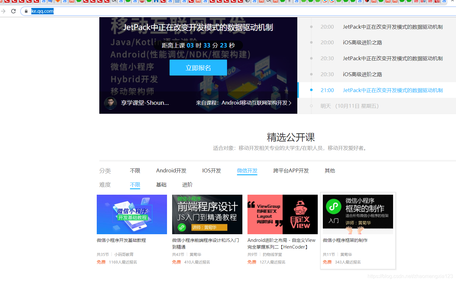
Task: Open the 享学课堂 teacher avatar
Action: tap(110, 103)
